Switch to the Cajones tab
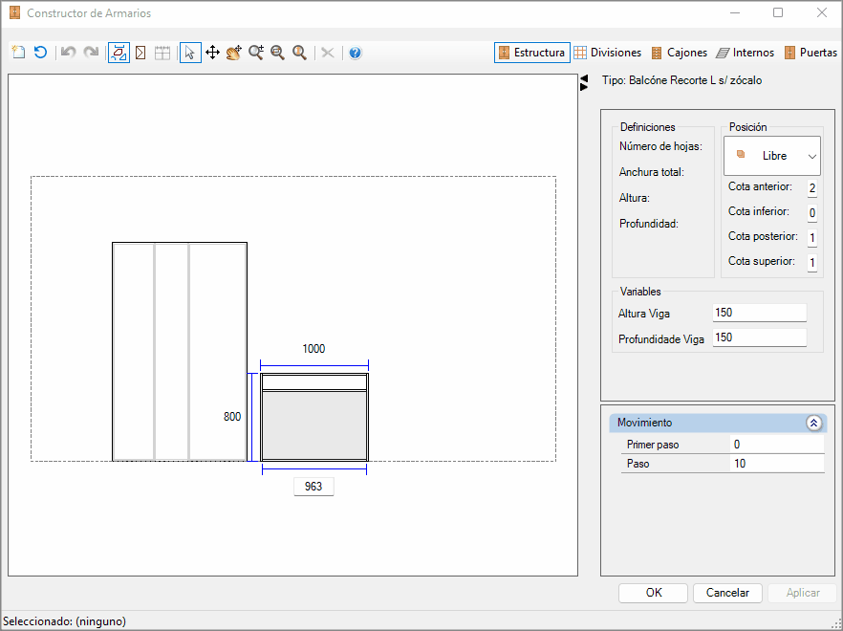The image size is (843, 631). pos(679,53)
